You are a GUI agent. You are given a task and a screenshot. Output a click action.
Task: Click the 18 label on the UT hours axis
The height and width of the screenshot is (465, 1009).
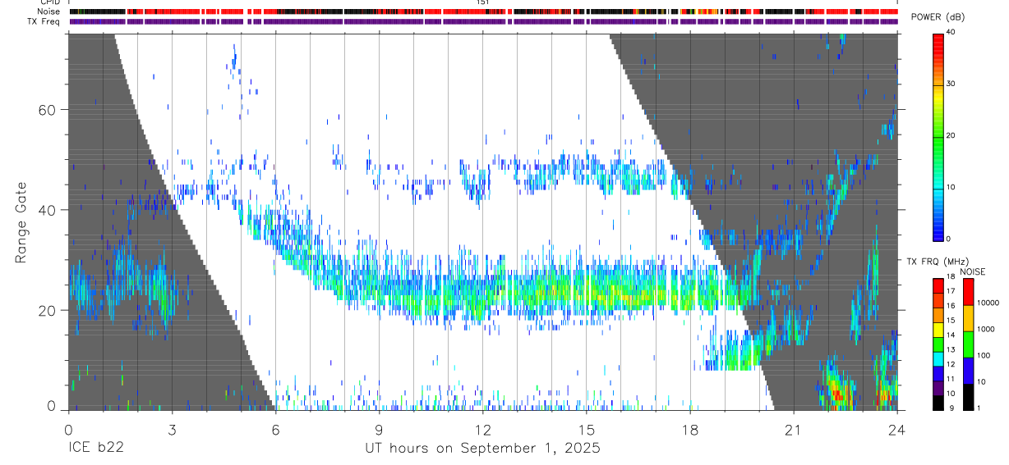689,430
